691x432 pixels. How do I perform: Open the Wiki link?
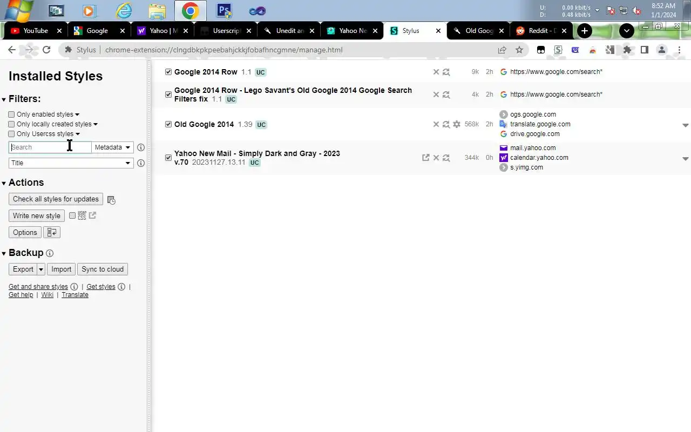[x=48, y=295]
